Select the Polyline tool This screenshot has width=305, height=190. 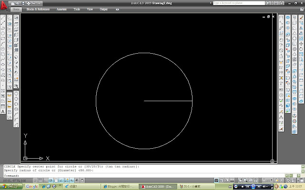pos(3,28)
